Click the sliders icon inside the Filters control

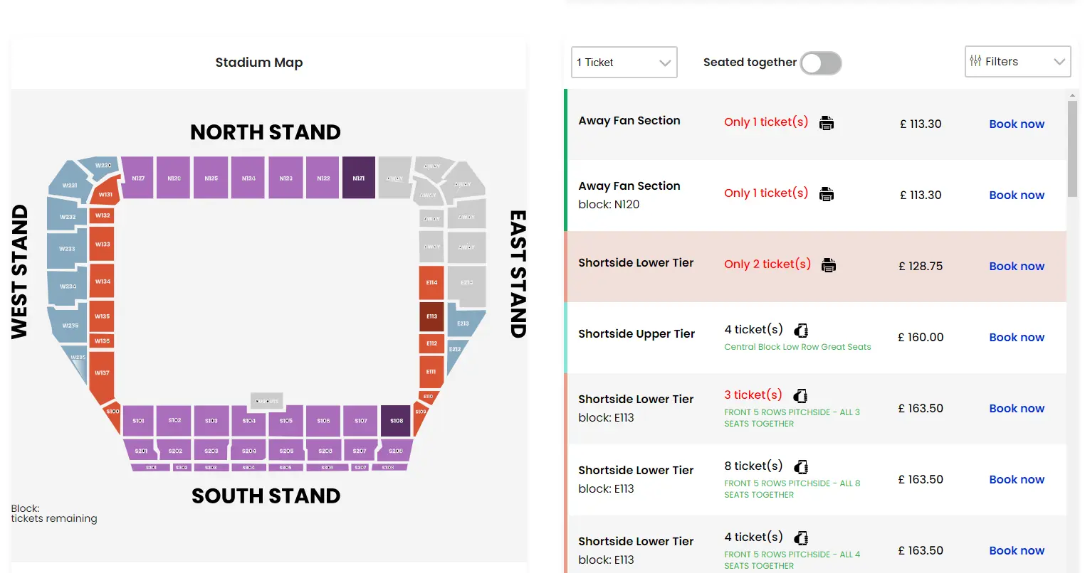[x=975, y=61]
